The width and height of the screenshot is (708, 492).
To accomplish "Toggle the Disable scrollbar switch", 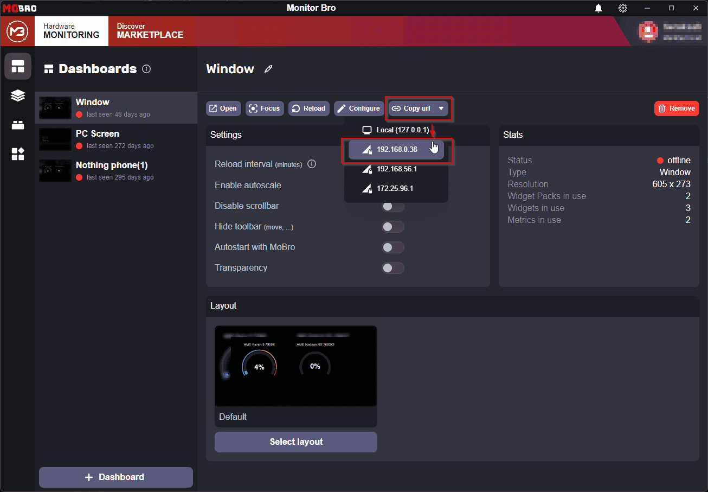I will pyautogui.click(x=393, y=206).
